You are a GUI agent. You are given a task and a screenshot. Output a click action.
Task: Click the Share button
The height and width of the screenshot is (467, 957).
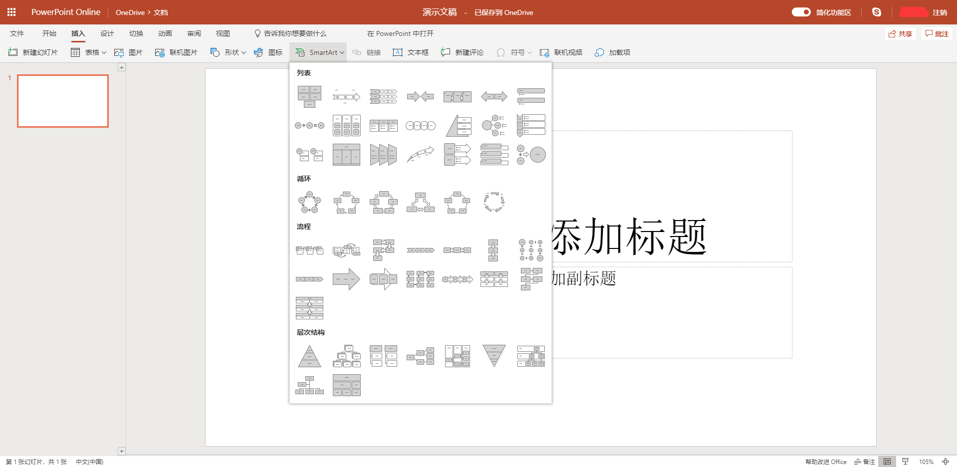(x=900, y=34)
